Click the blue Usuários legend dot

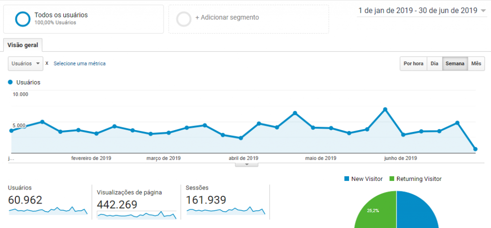point(11,82)
